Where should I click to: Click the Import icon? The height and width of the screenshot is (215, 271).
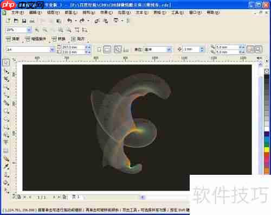[x=98, y=21]
